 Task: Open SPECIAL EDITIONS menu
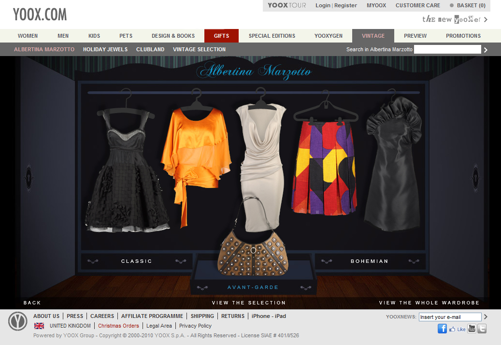(272, 36)
